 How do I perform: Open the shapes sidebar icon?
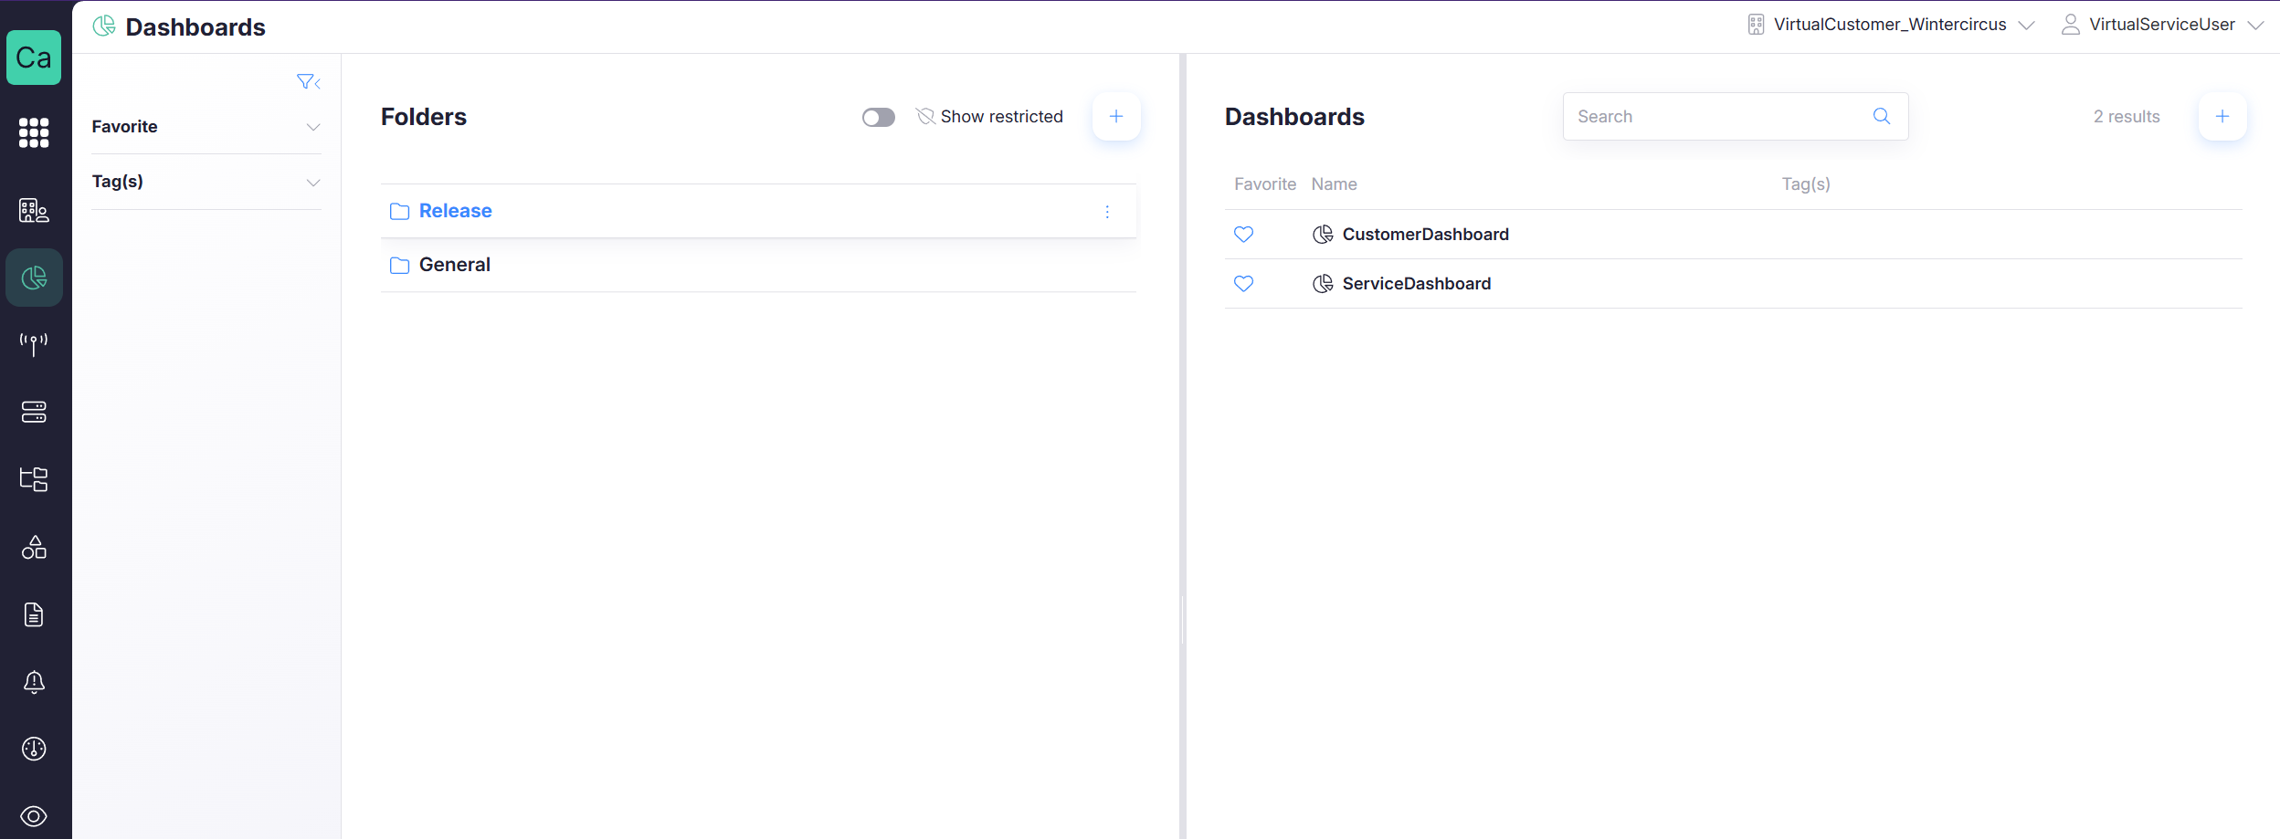pos(34,547)
